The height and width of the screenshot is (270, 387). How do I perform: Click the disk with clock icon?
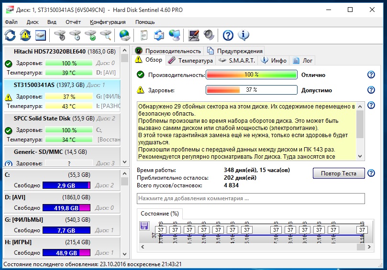point(75,35)
